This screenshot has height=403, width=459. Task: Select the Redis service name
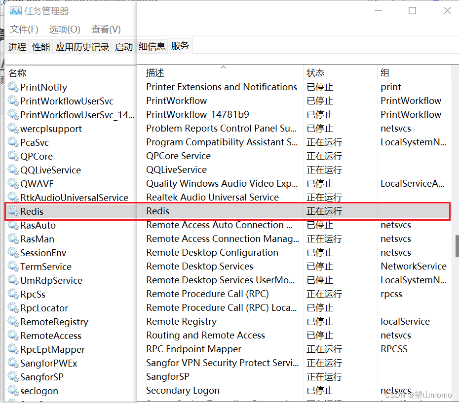coord(32,211)
